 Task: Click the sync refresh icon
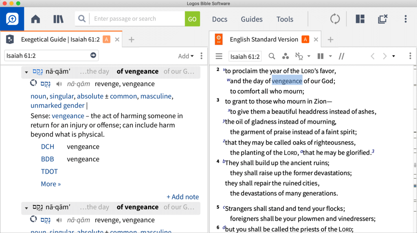pyautogui.click(x=335, y=19)
